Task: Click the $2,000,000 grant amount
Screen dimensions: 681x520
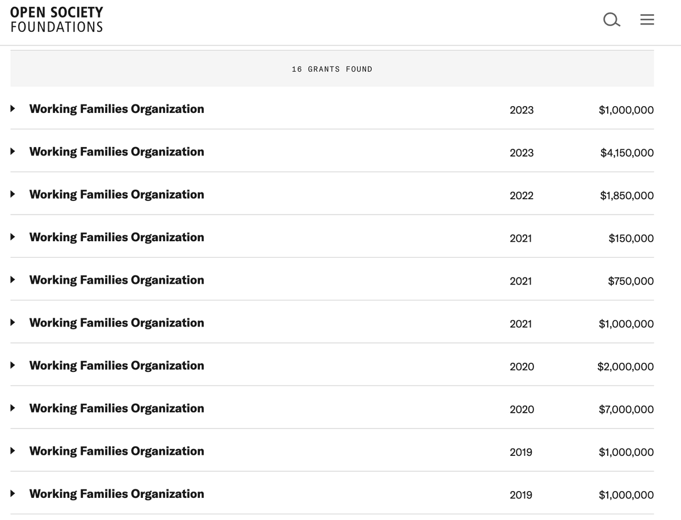Action: click(x=625, y=367)
